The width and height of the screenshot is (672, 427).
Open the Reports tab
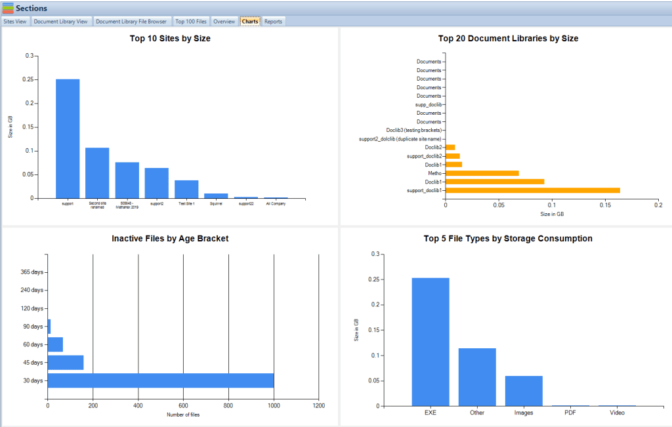[273, 22]
